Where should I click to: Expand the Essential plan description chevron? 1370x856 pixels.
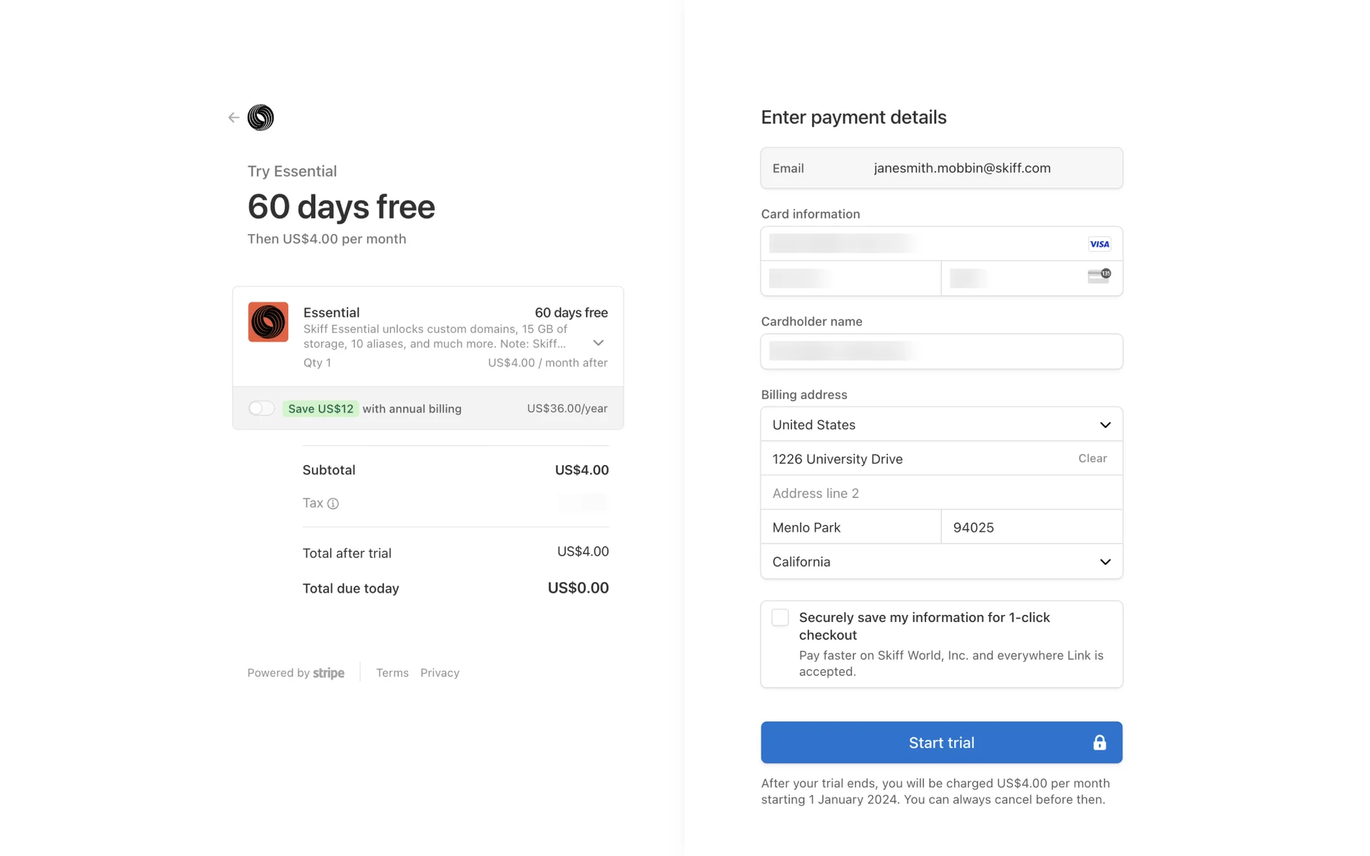pyautogui.click(x=599, y=343)
